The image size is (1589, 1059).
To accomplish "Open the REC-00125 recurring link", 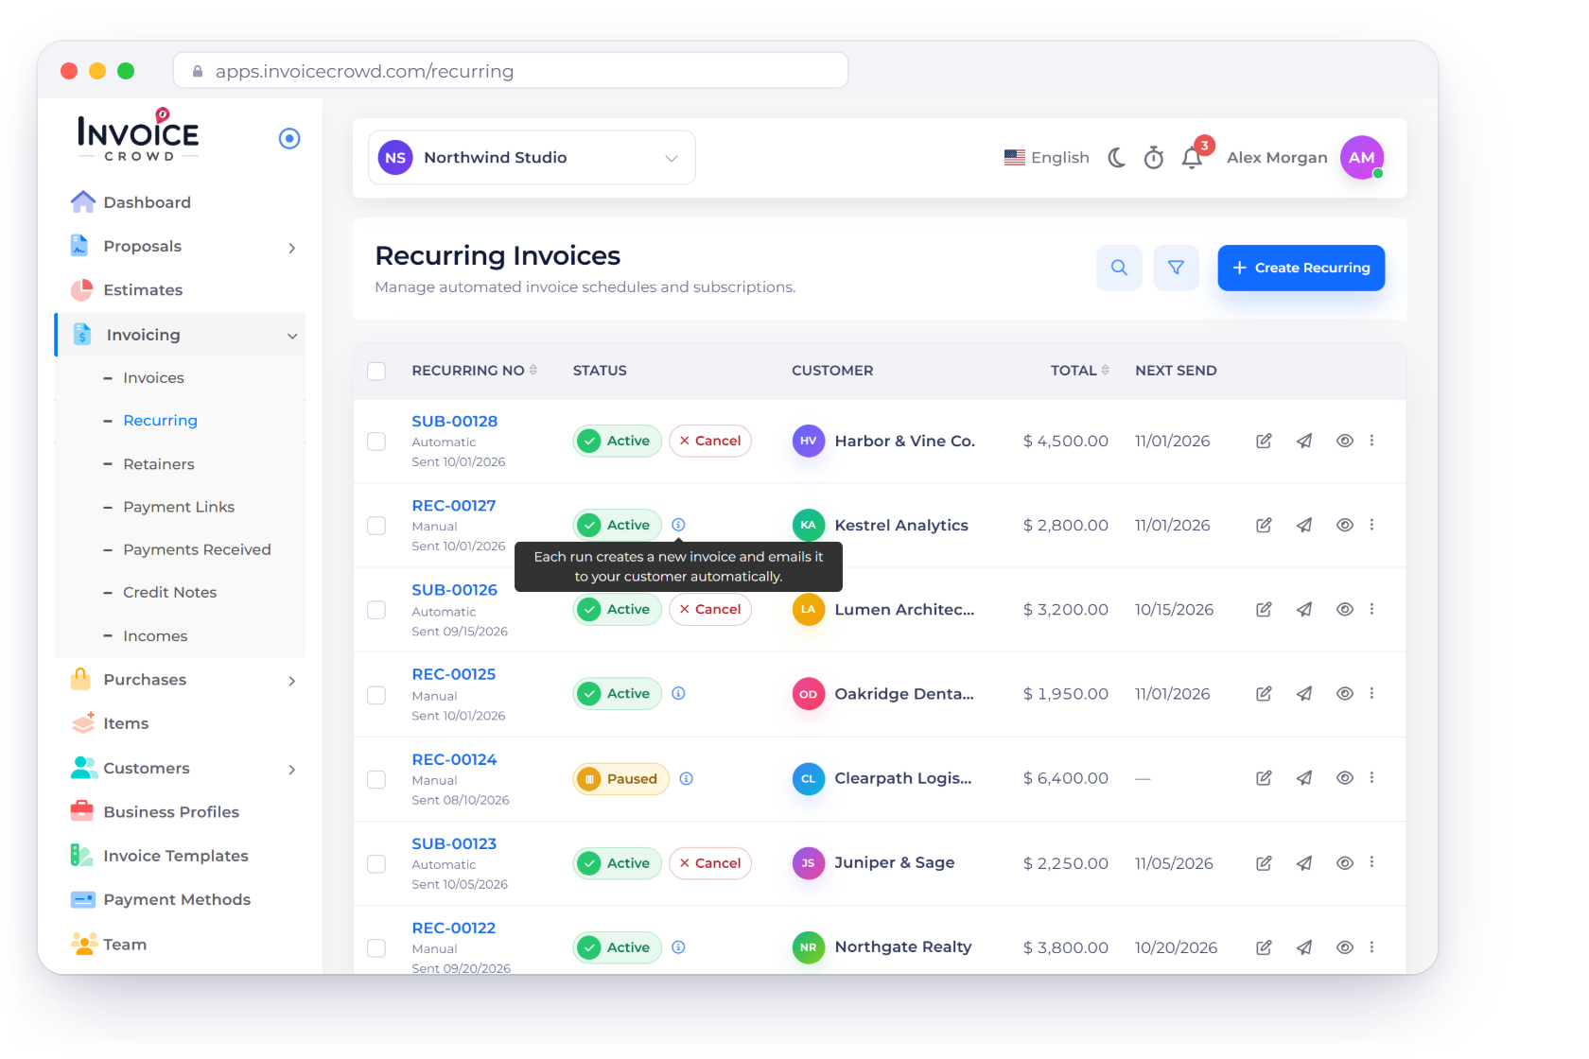I will [x=454, y=674].
